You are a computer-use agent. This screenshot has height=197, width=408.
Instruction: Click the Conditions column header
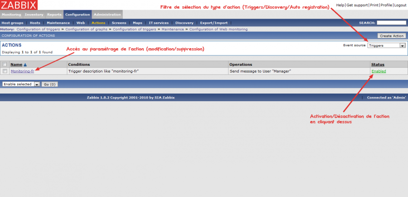pos(79,64)
